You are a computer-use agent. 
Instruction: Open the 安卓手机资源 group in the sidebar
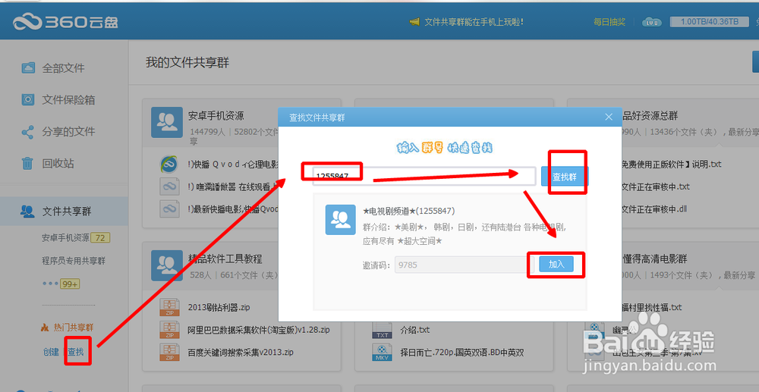(x=65, y=238)
